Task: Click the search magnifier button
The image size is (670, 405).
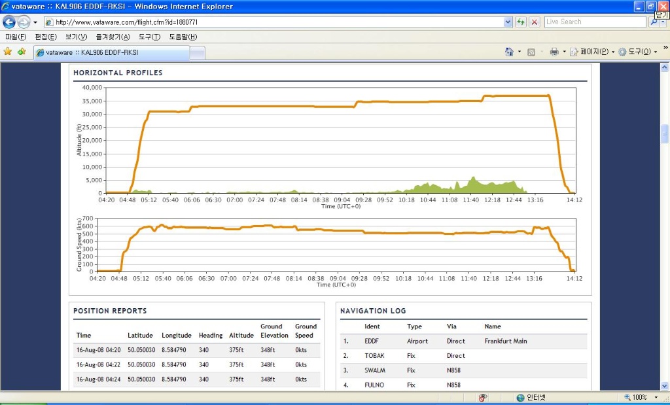Action: pos(654,22)
